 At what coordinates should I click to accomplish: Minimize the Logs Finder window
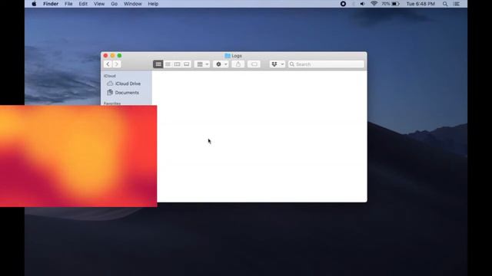click(x=113, y=56)
